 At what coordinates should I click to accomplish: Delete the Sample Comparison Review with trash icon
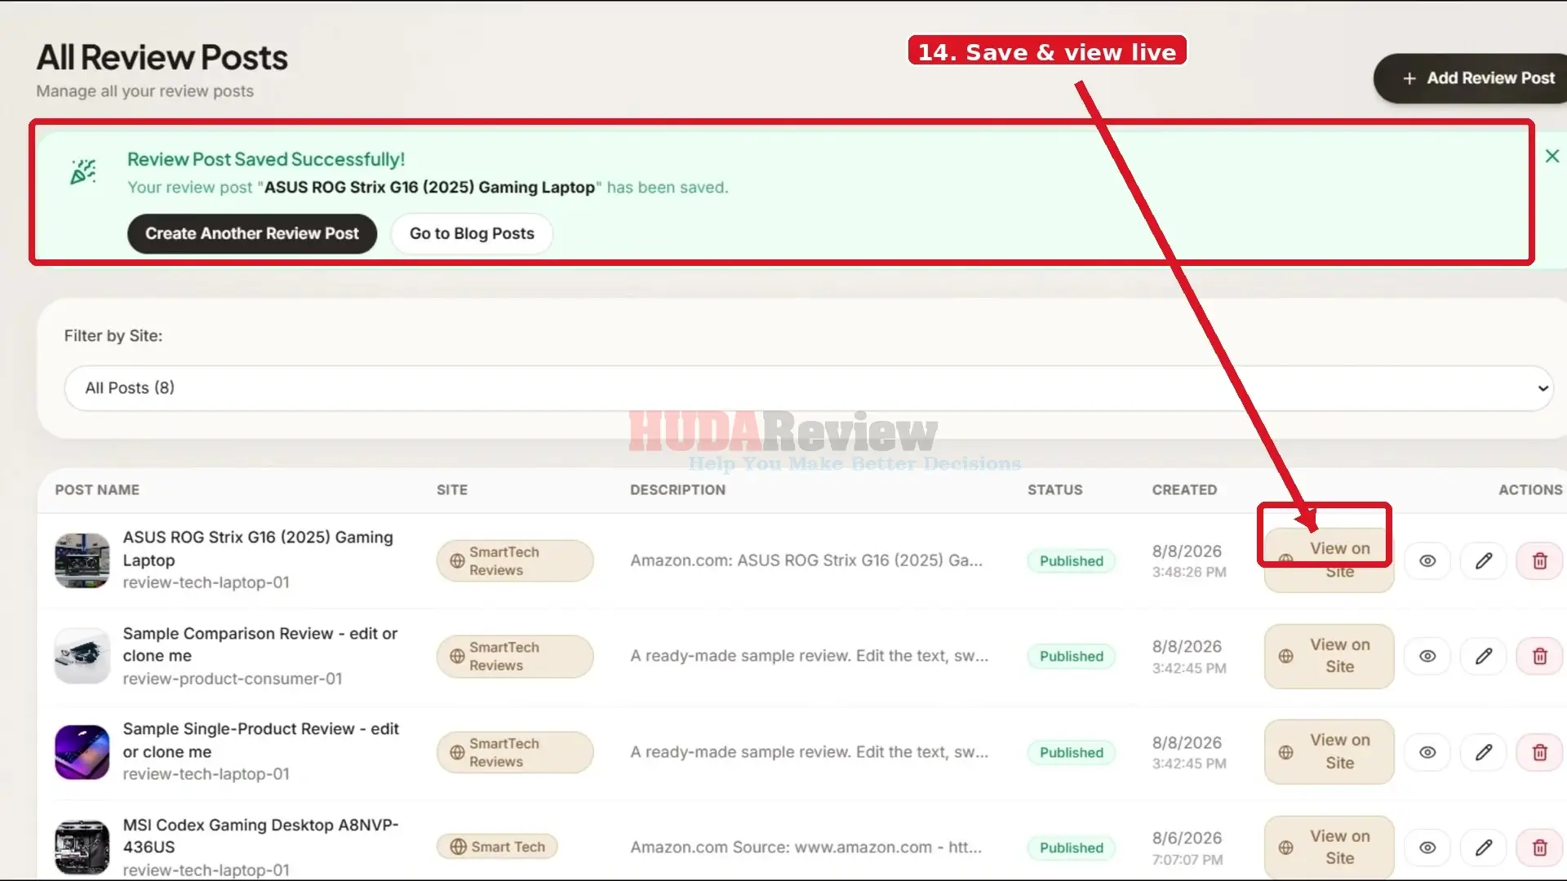[1539, 656]
